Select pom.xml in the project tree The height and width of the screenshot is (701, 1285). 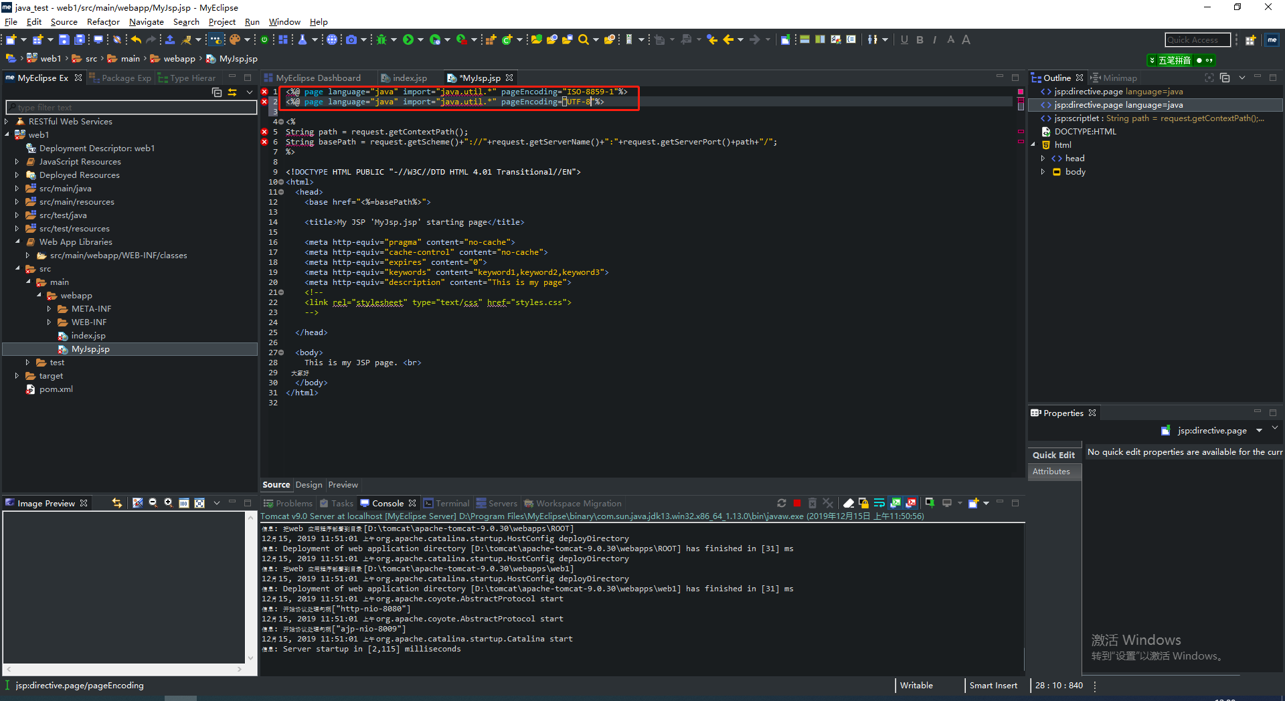[x=56, y=389]
